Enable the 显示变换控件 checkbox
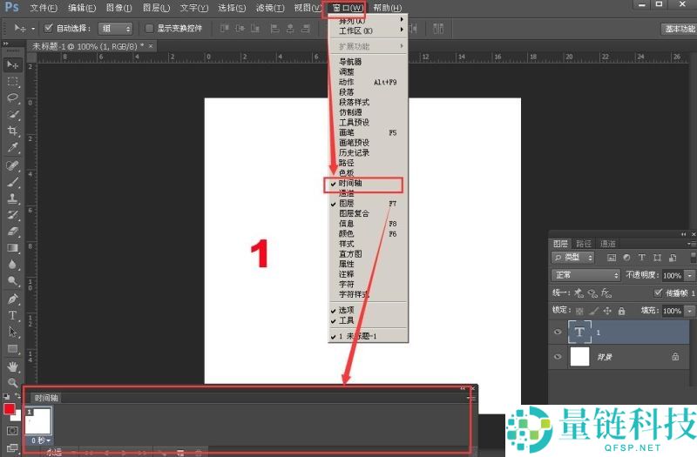 149,28
